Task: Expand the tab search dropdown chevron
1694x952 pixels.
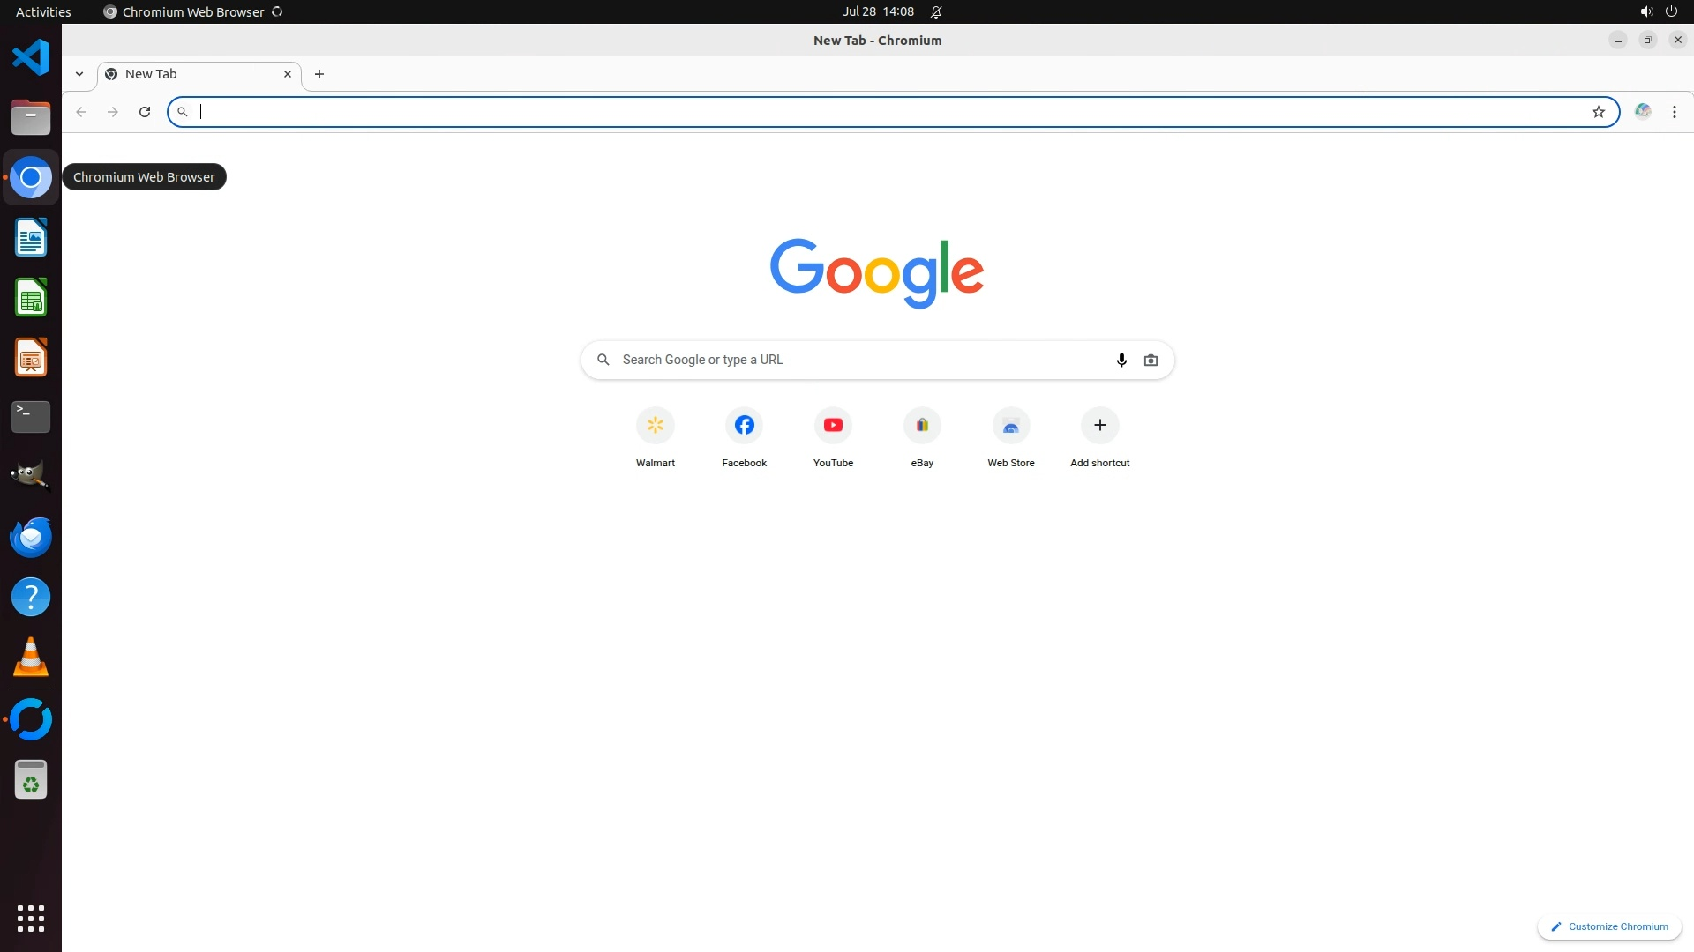Action: pos(79,74)
